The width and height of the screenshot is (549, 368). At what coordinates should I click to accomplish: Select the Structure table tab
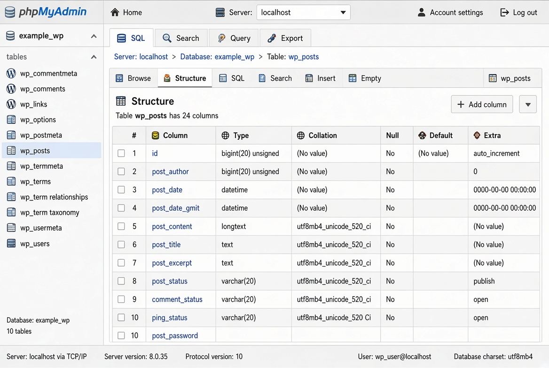point(185,78)
